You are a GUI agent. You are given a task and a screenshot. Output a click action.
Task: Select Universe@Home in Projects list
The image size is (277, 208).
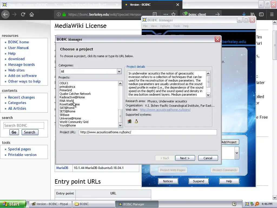pyautogui.click(x=70, y=118)
